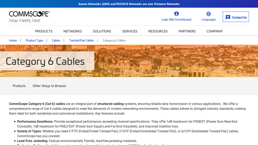Click 'structured cabling' bold text
The image size is (258, 145).
110,104
